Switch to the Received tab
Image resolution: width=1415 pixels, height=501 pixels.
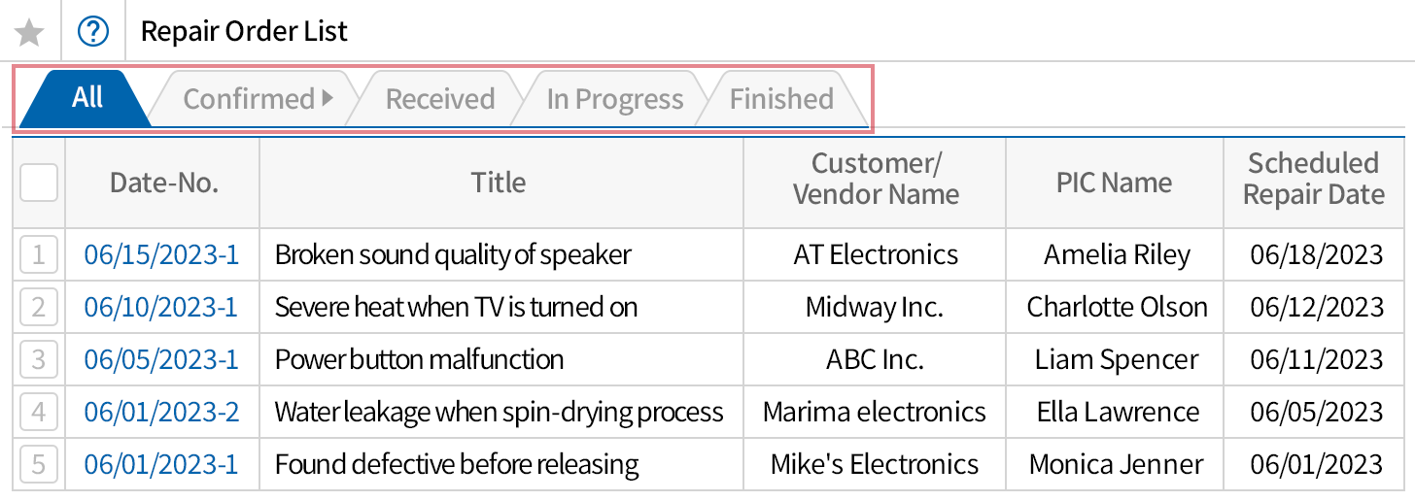(439, 99)
